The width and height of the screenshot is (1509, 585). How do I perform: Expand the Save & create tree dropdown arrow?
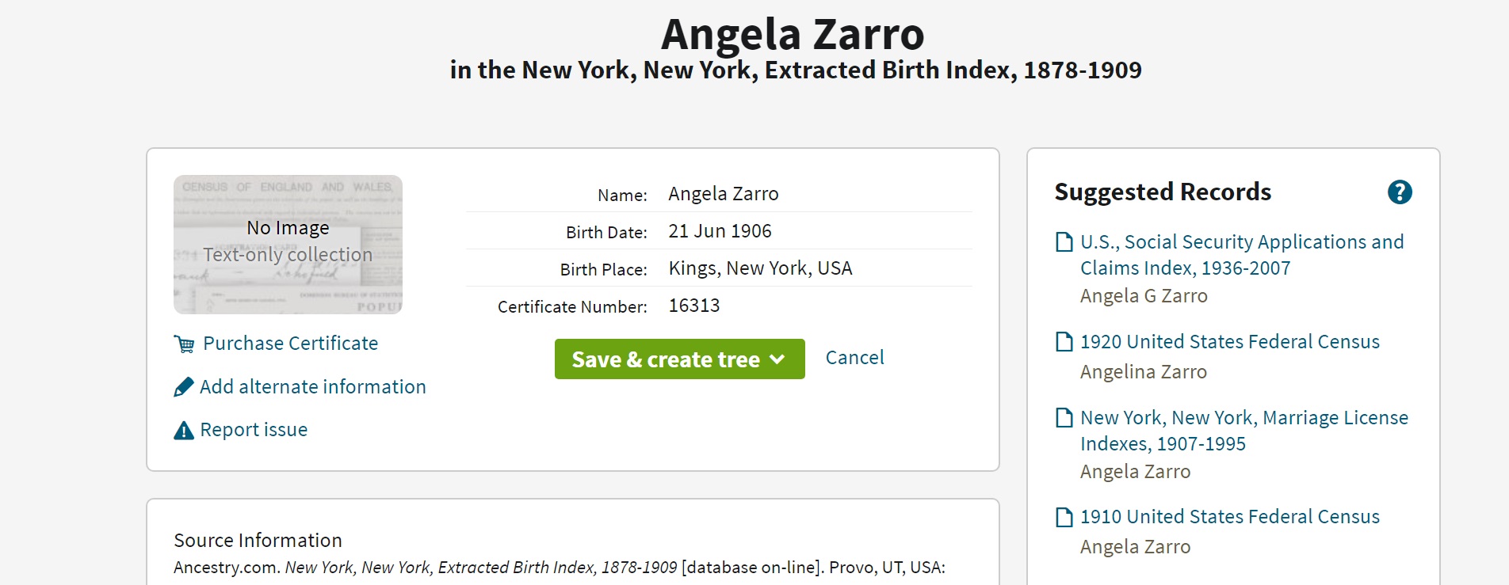coord(777,359)
